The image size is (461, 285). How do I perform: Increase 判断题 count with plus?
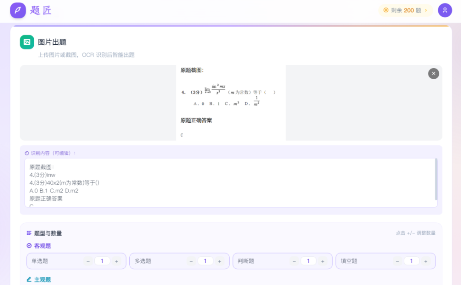click(323, 261)
